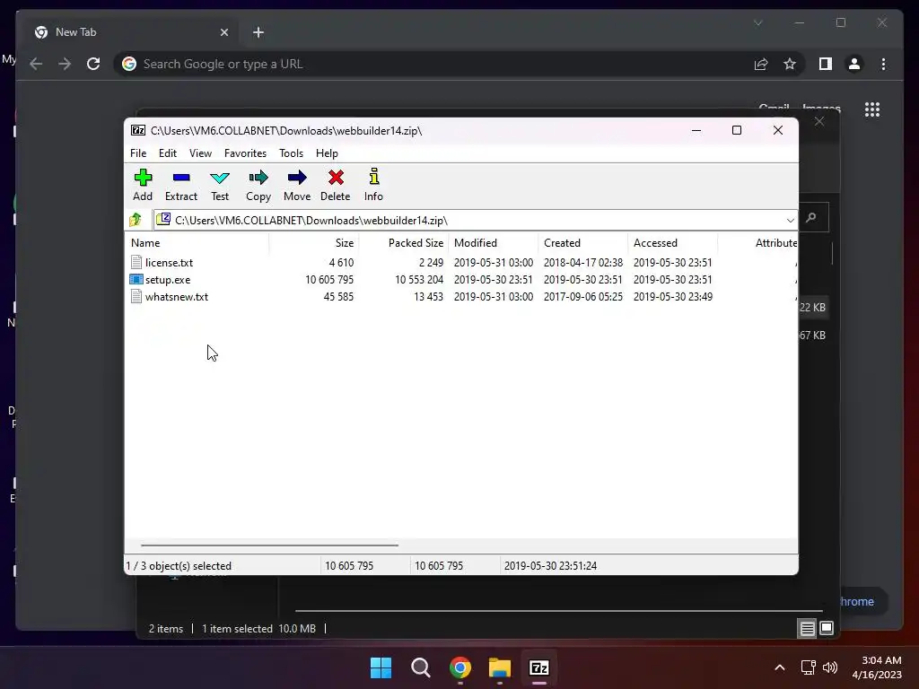Select the setup.exe file icon
Image resolution: width=919 pixels, height=689 pixels.
[136, 280]
